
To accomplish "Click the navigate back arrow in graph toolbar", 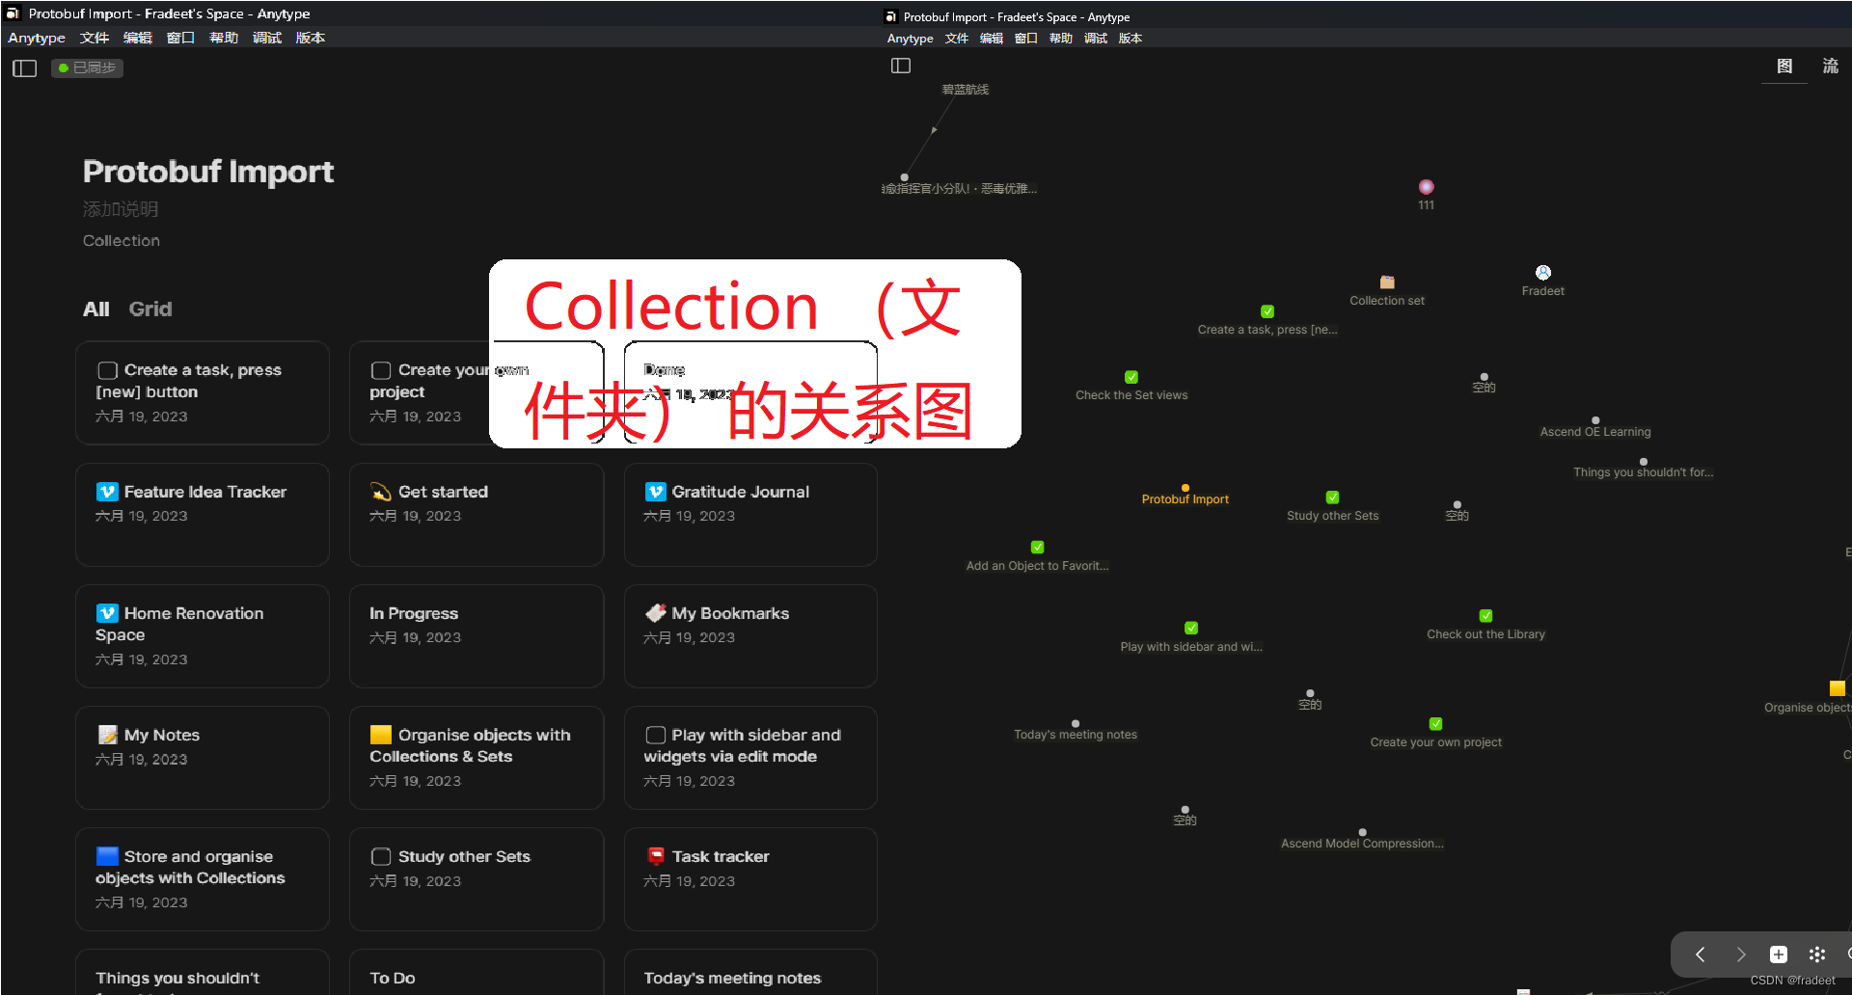I will pyautogui.click(x=1701, y=955).
